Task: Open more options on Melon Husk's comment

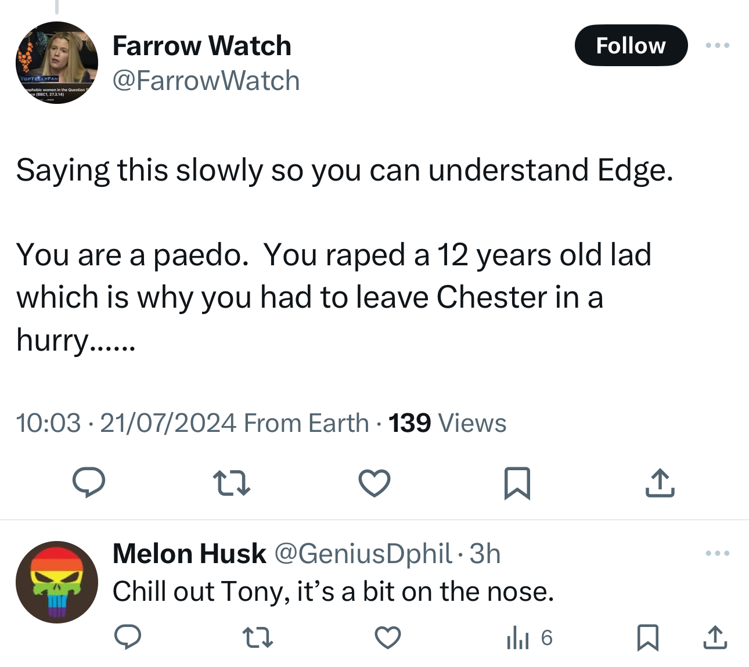Action: point(718,553)
